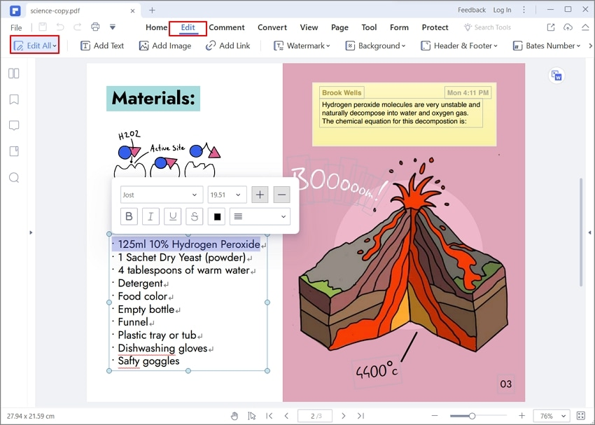Screen dimensions: 595x425
Task: Activate the selection arrow tool
Action: pyautogui.click(x=252, y=415)
